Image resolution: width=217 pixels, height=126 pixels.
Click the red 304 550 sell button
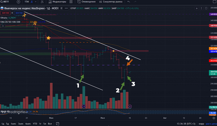[5, 13]
